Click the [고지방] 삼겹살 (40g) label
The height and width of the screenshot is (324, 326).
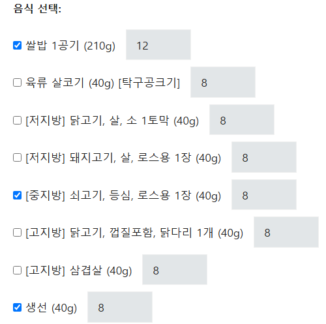click(79, 271)
